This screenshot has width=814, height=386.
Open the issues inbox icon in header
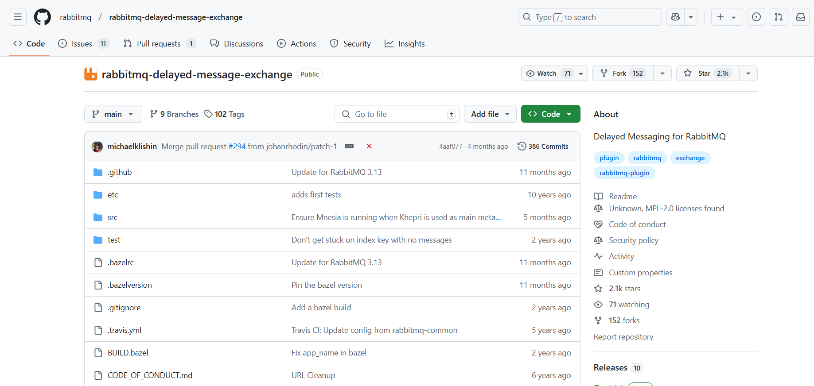[x=756, y=17]
